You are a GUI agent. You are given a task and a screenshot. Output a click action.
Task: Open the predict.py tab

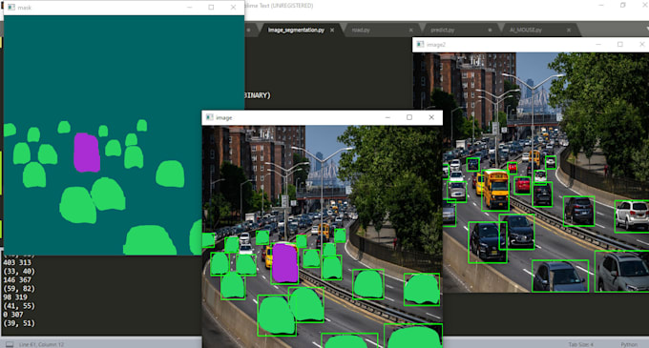click(x=442, y=31)
